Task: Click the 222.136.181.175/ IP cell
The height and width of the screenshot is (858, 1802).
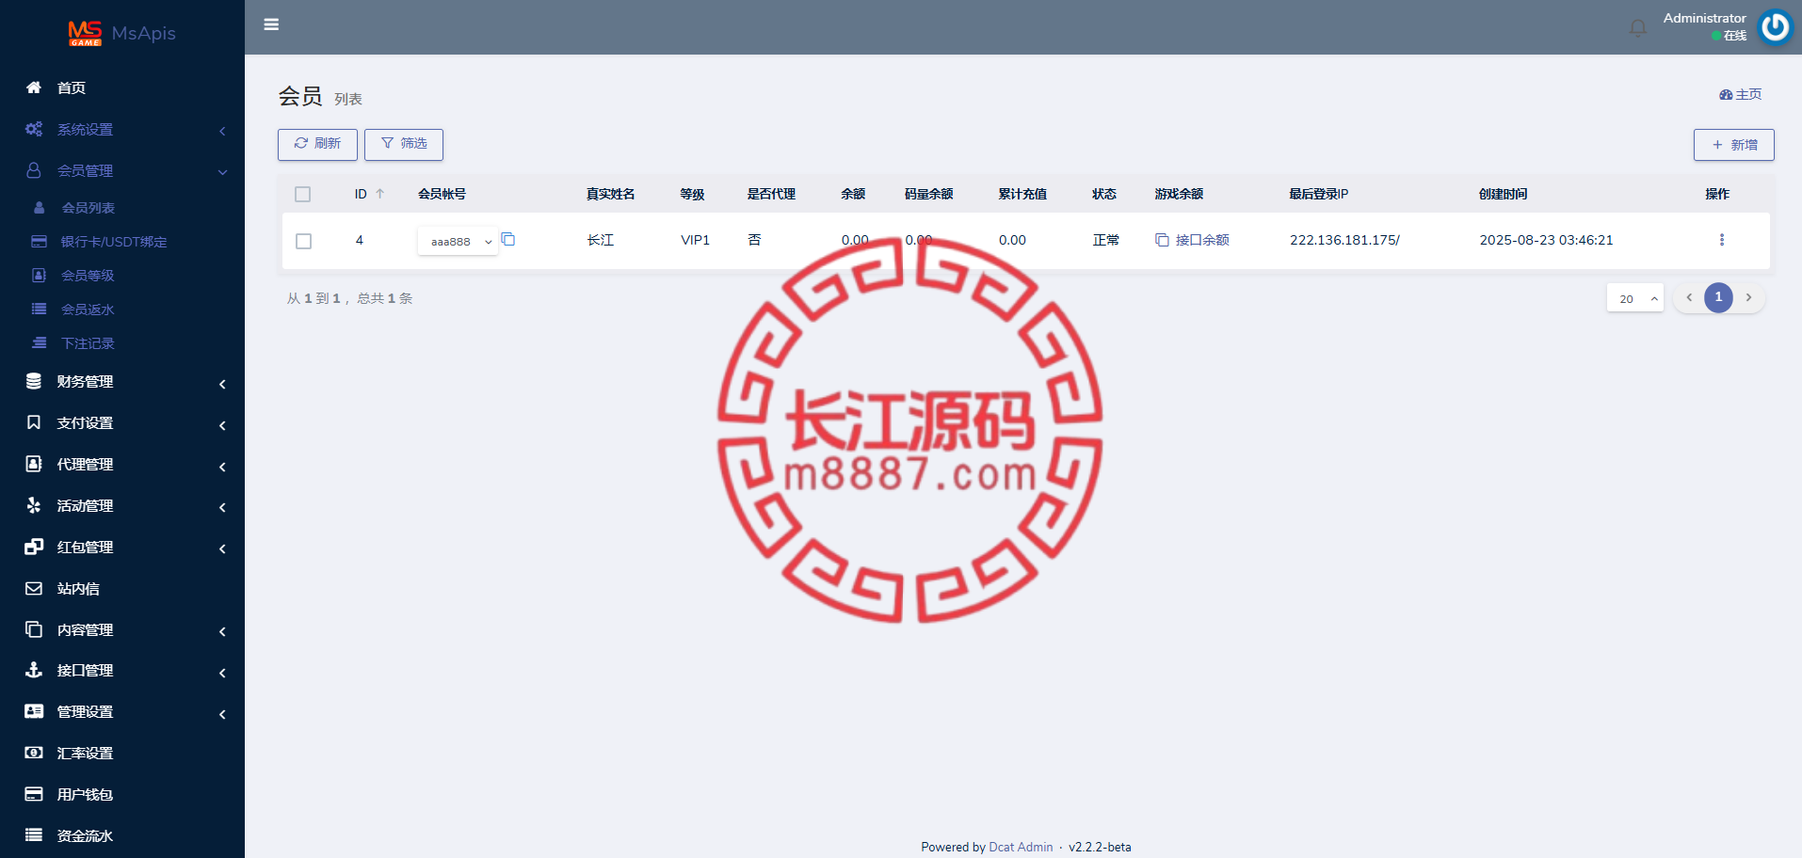Action: 1344,240
